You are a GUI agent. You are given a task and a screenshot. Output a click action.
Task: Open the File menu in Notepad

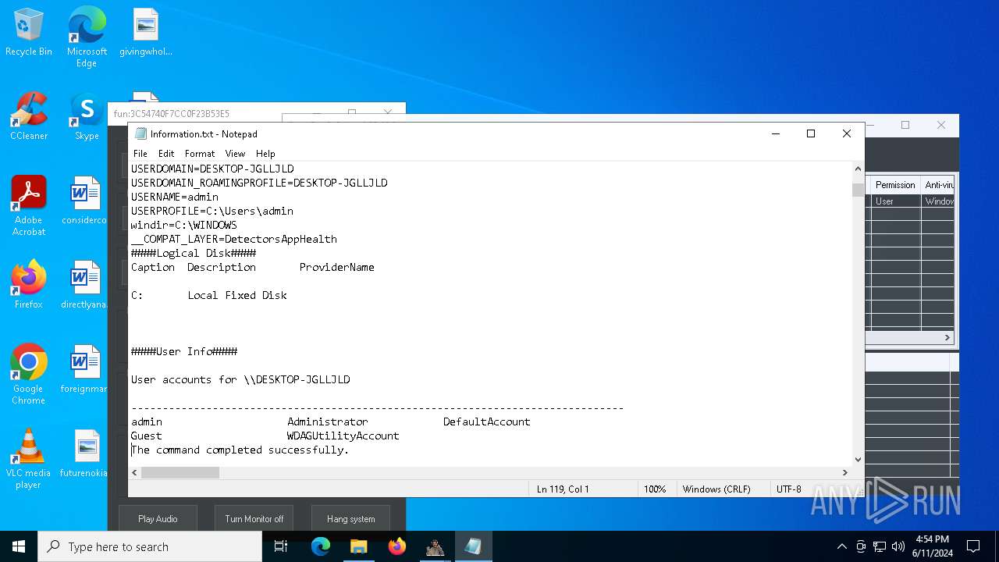click(x=140, y=154)
